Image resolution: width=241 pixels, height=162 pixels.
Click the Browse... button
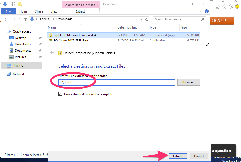coord(189,82)
